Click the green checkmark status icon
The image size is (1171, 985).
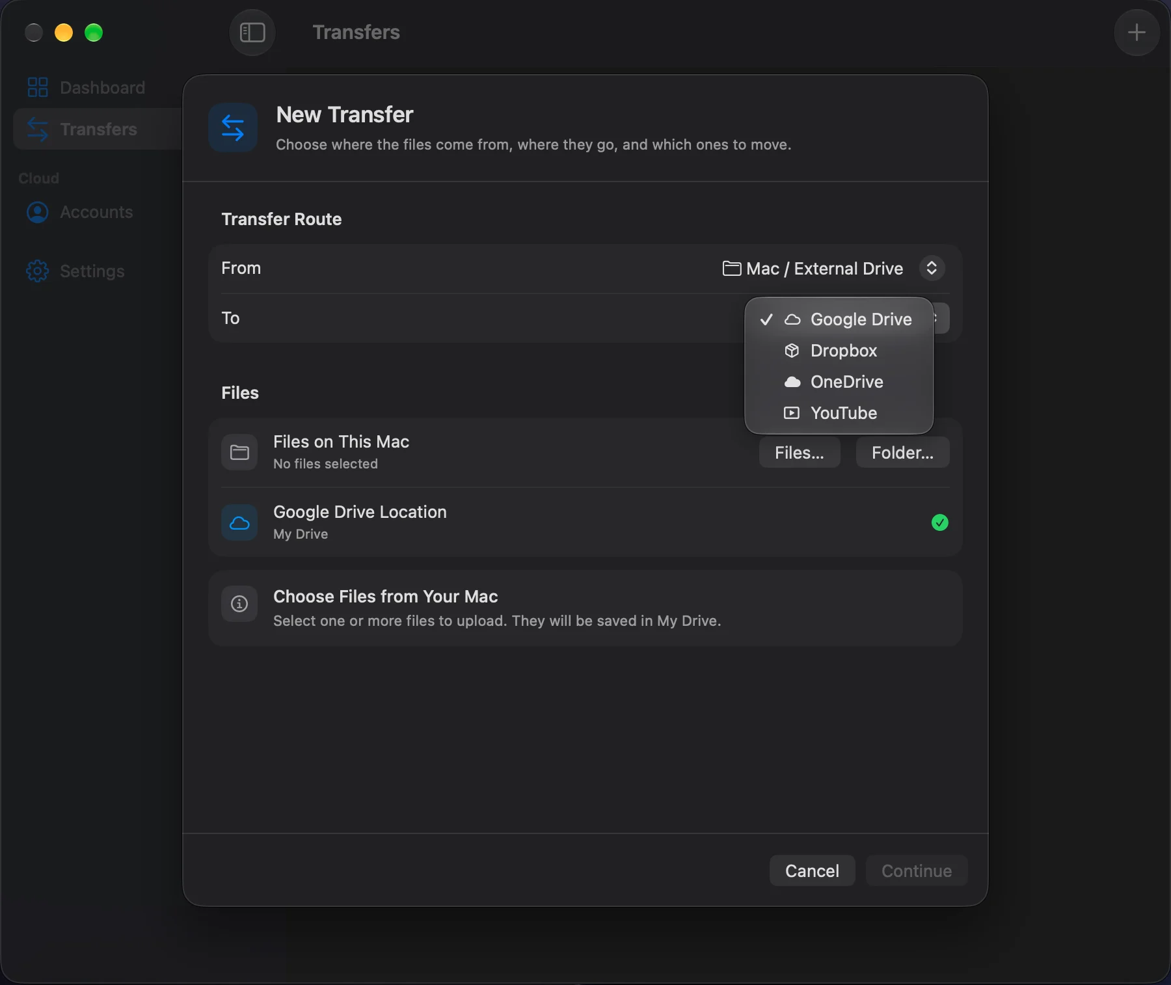pos(940,522)
